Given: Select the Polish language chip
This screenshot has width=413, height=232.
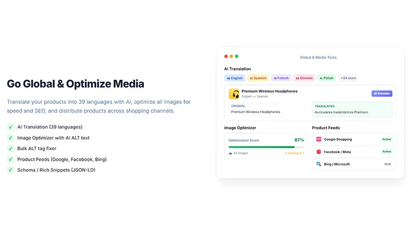Looking at the screenshot, I should 327,78.
